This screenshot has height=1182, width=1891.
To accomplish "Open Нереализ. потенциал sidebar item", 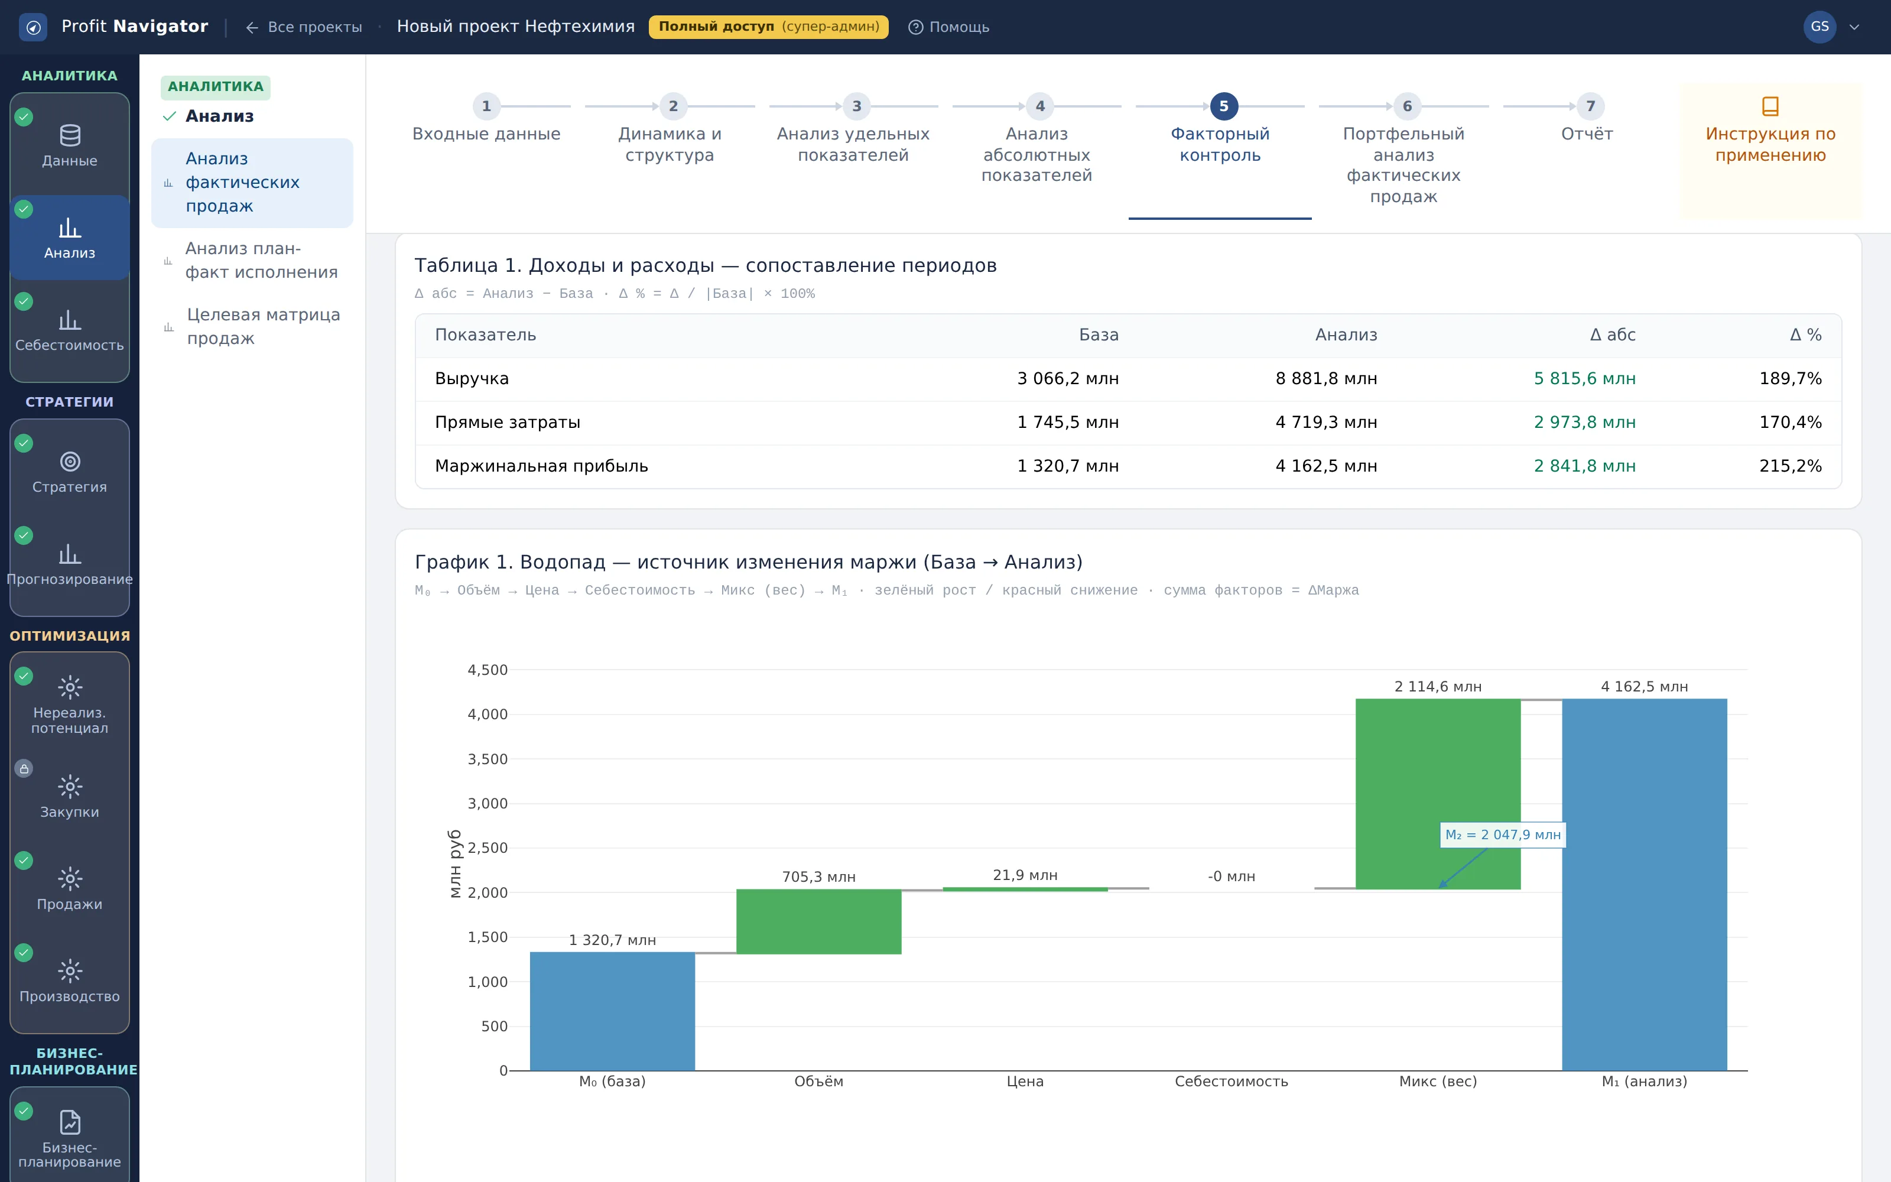I will tap(70, 704).
